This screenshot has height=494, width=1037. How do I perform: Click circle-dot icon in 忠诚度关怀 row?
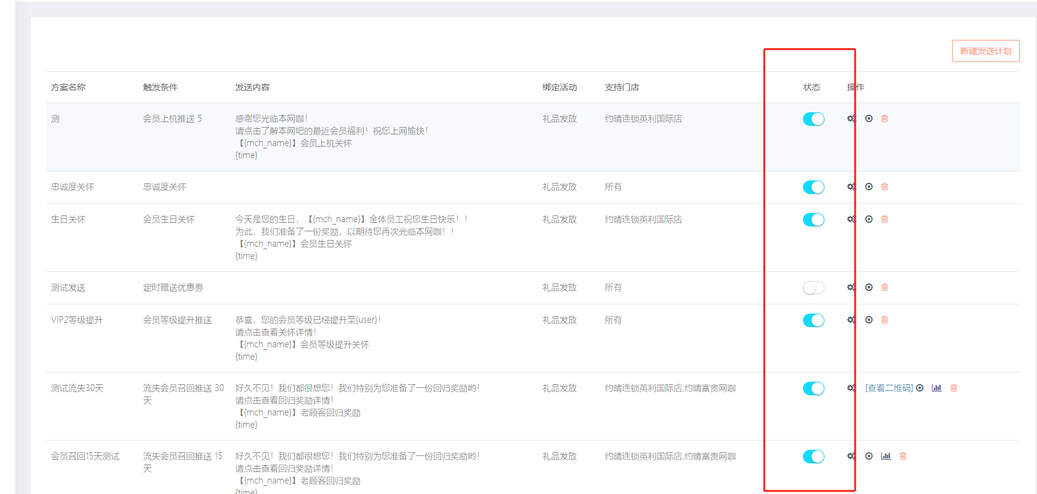point(869,187)
